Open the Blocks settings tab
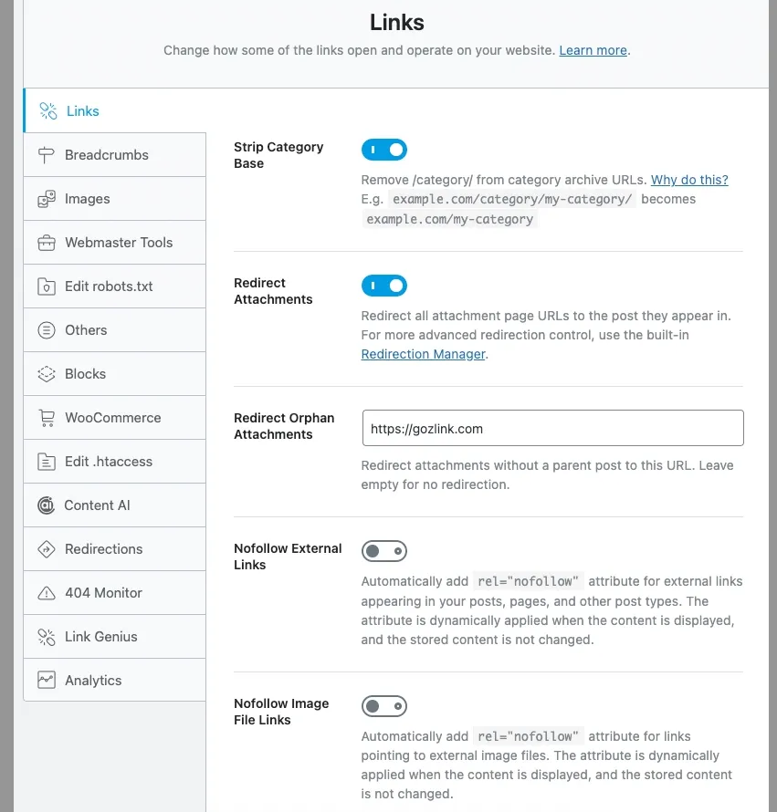Viewport: 777px width, 812px height. point(114,374)
